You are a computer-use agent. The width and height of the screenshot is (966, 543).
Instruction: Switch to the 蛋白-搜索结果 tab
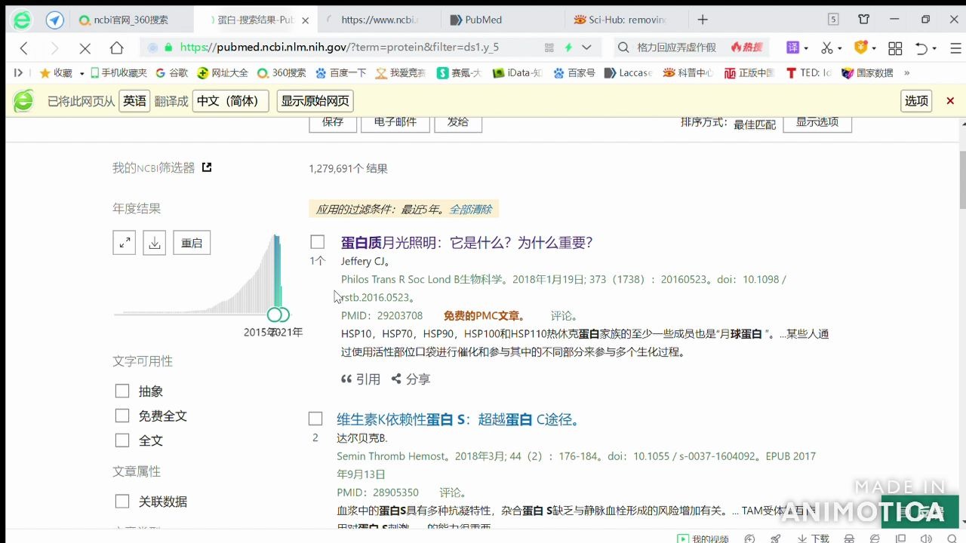click(x=255, y=20)
